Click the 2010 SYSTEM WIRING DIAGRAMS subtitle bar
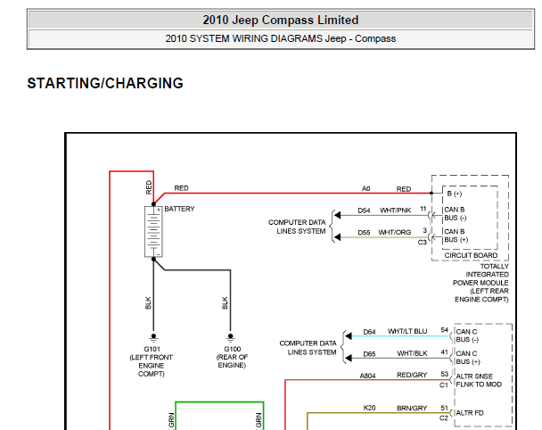The width and height of the screenshot is (542, 430). 280,38
